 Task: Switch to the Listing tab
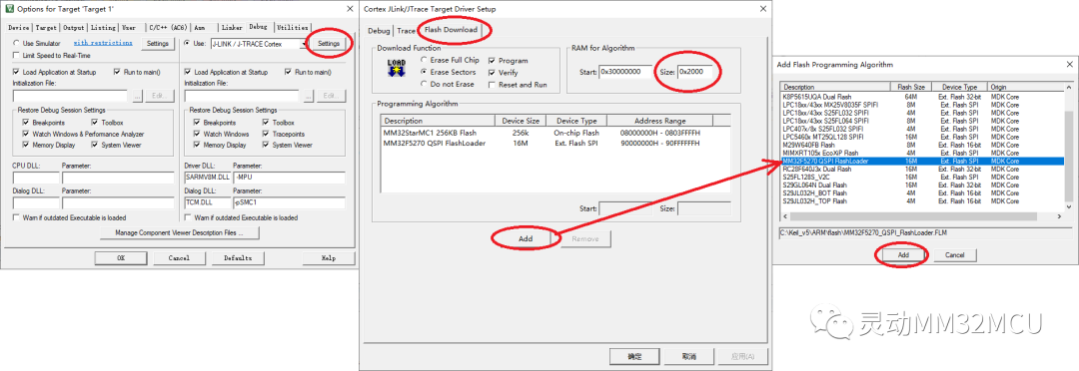pos(103,28)
